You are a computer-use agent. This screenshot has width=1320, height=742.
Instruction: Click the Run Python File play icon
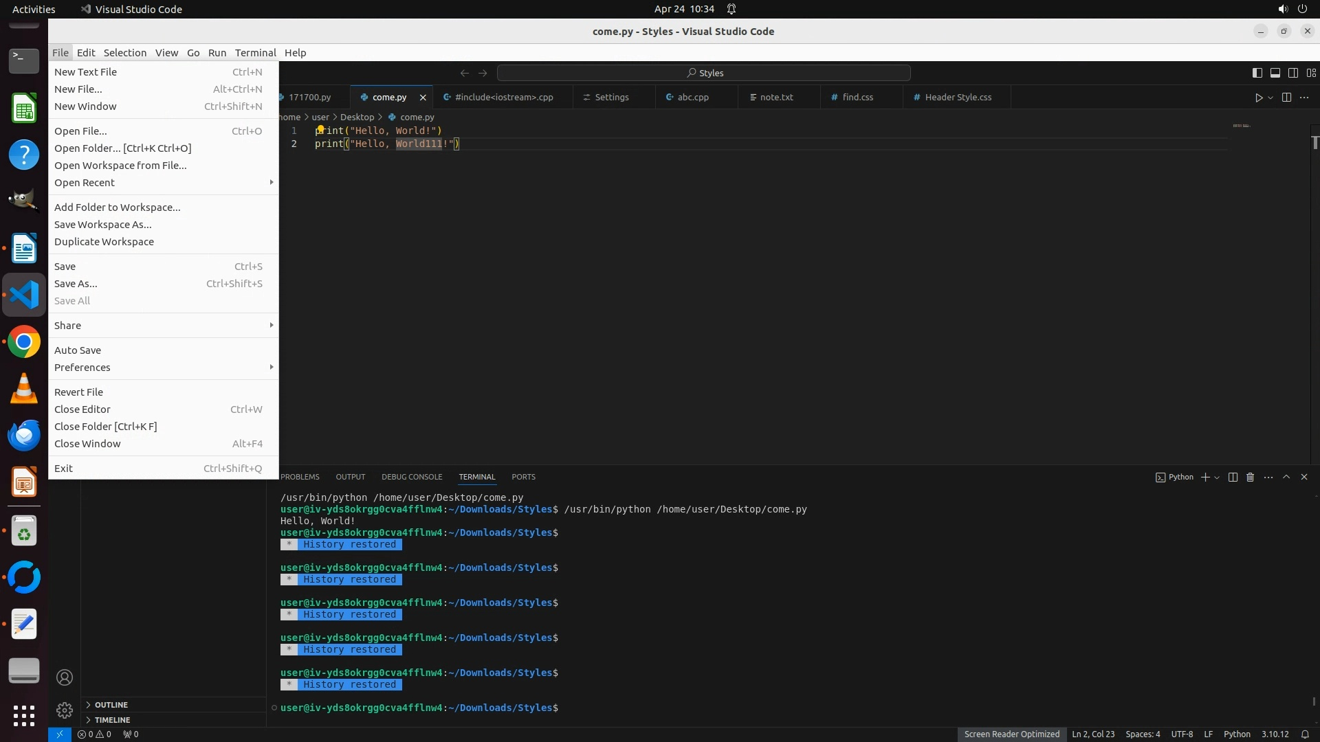(1258, 98)
